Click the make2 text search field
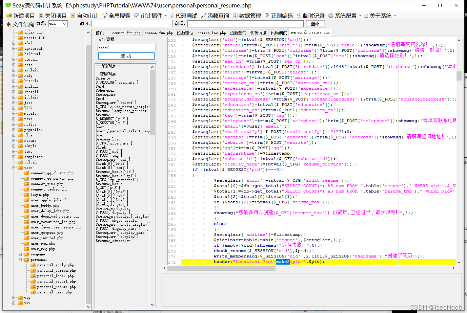The width and height of the screenshot is (467, 313). [126, 47]
